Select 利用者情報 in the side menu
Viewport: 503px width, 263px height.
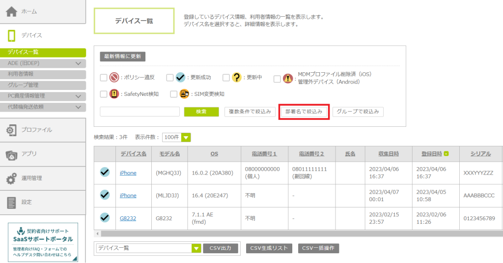(21, 74)
